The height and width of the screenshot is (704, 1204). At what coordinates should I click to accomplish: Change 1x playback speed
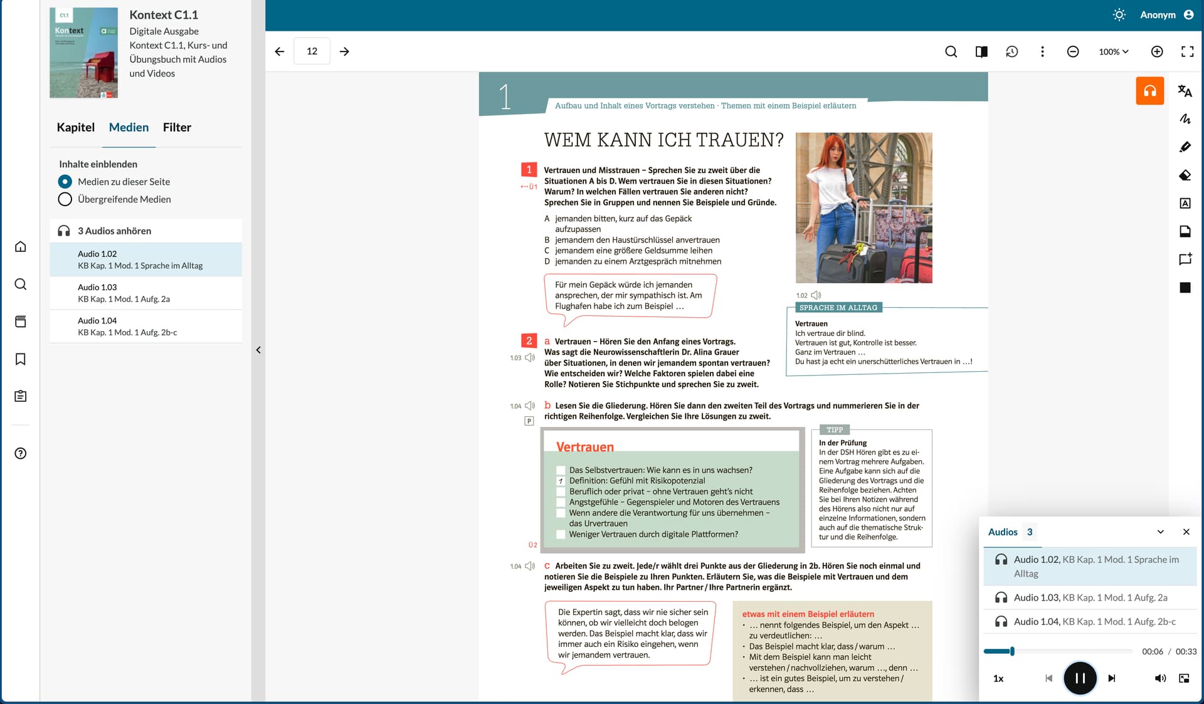(998, 678)
